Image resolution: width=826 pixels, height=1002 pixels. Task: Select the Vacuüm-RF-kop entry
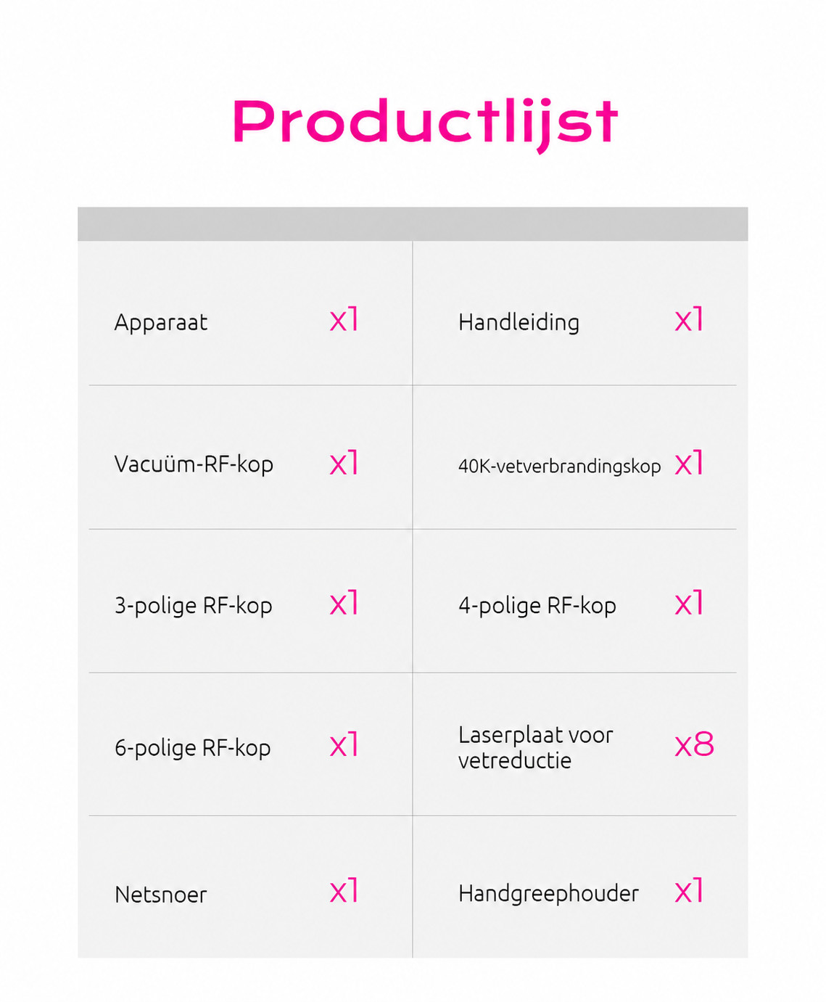pos(194,464)
